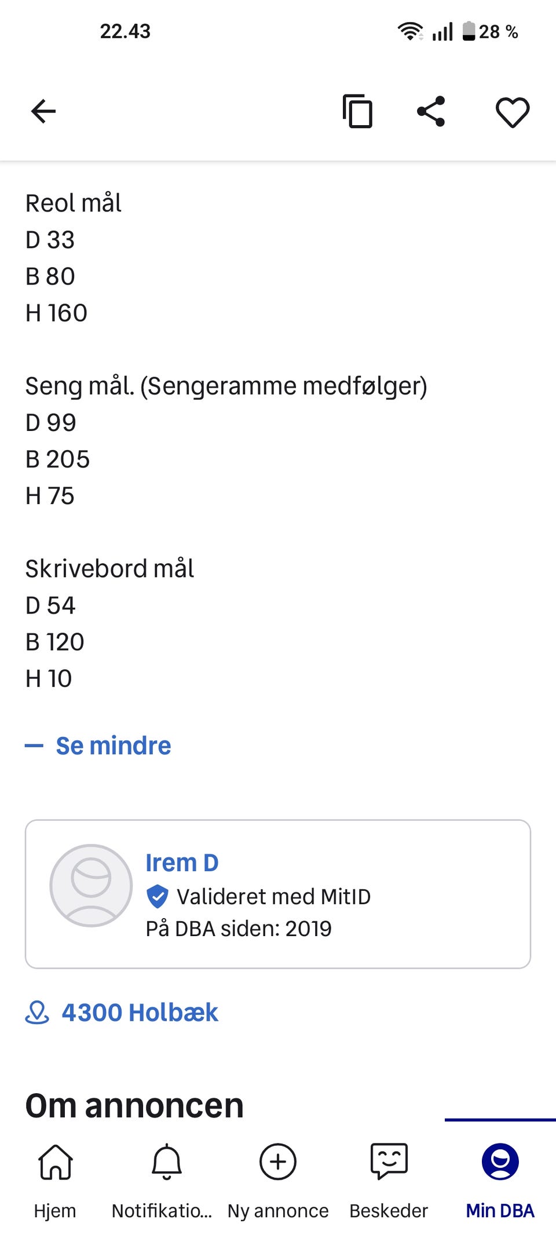The image size is (556, 1242).
Task: Tap the copy icon in top bar
Action: click(x=357, y=111)
